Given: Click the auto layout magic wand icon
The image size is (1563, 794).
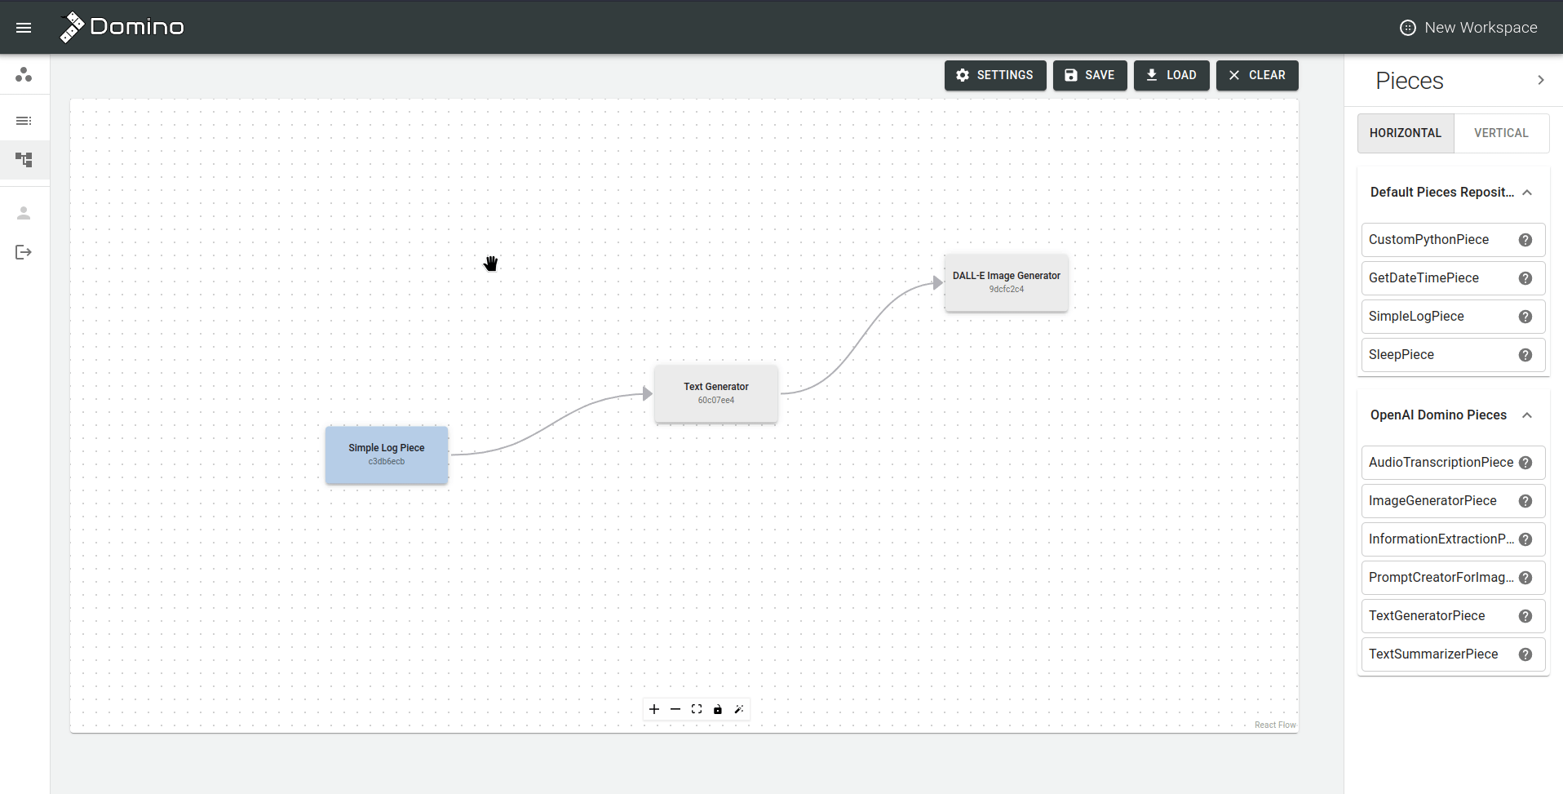Looking at the screenshot, I should (739, 709).
